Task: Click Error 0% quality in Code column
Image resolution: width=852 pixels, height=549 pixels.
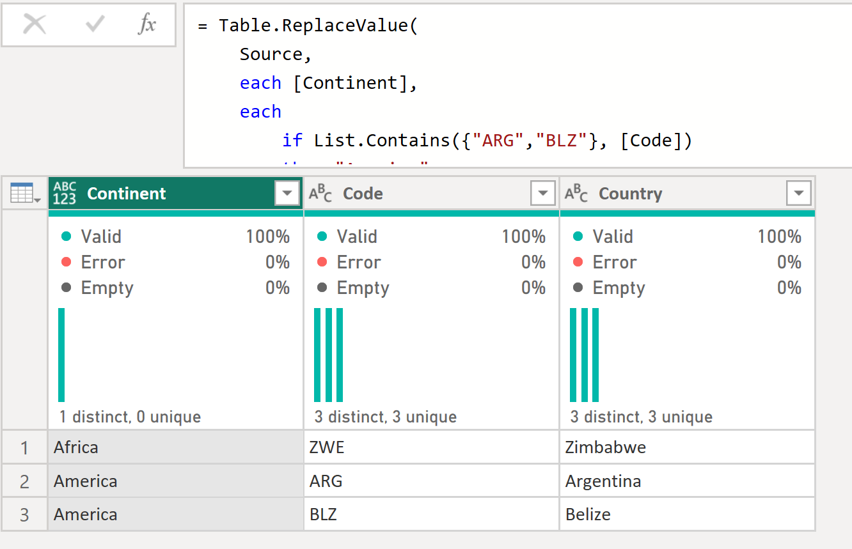Action: (431, 262)
